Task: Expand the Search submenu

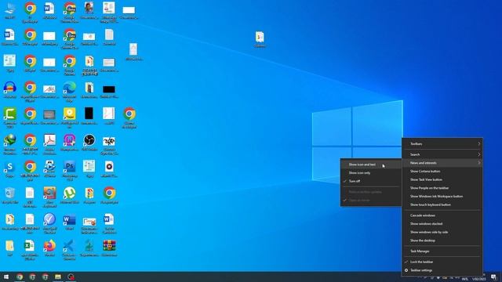Action: [442, 154]
